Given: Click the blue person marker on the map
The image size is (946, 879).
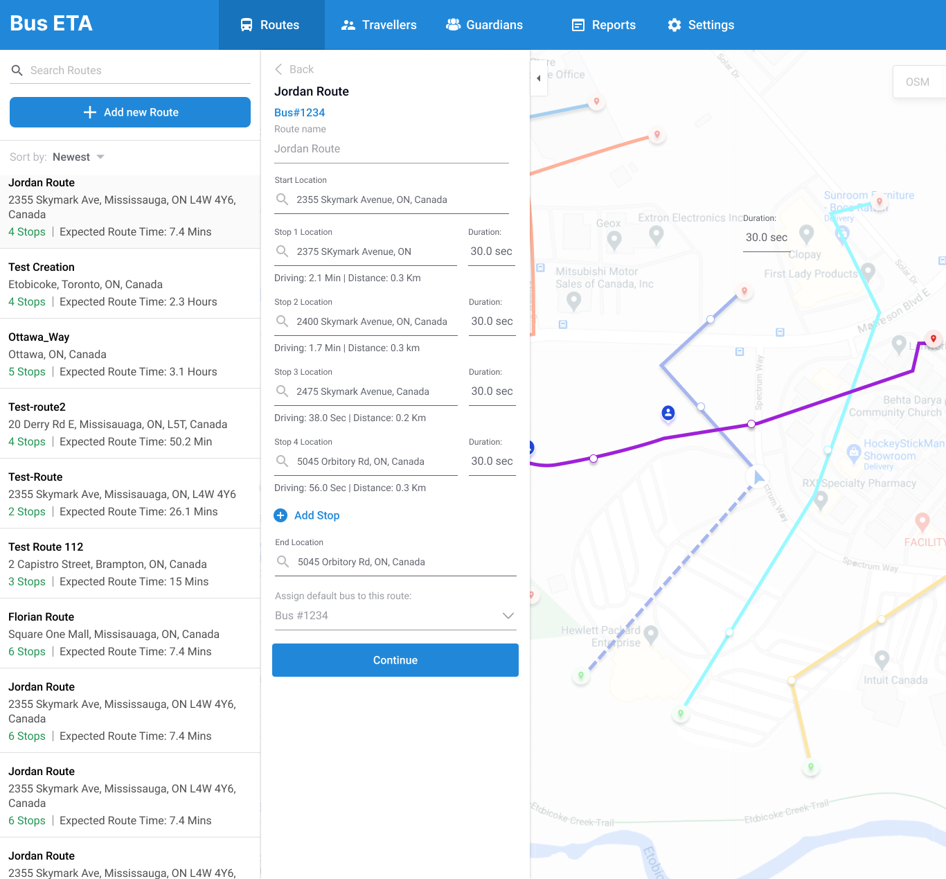Looking at the screenshot, I should click(668, 413).
